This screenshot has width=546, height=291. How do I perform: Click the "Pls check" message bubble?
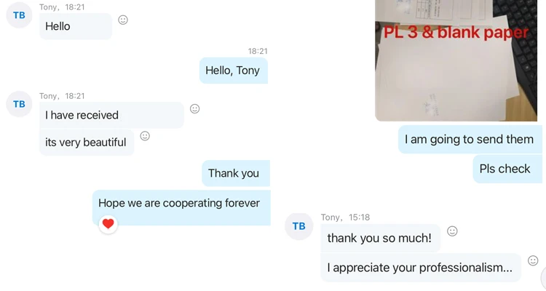pos(505,169)
